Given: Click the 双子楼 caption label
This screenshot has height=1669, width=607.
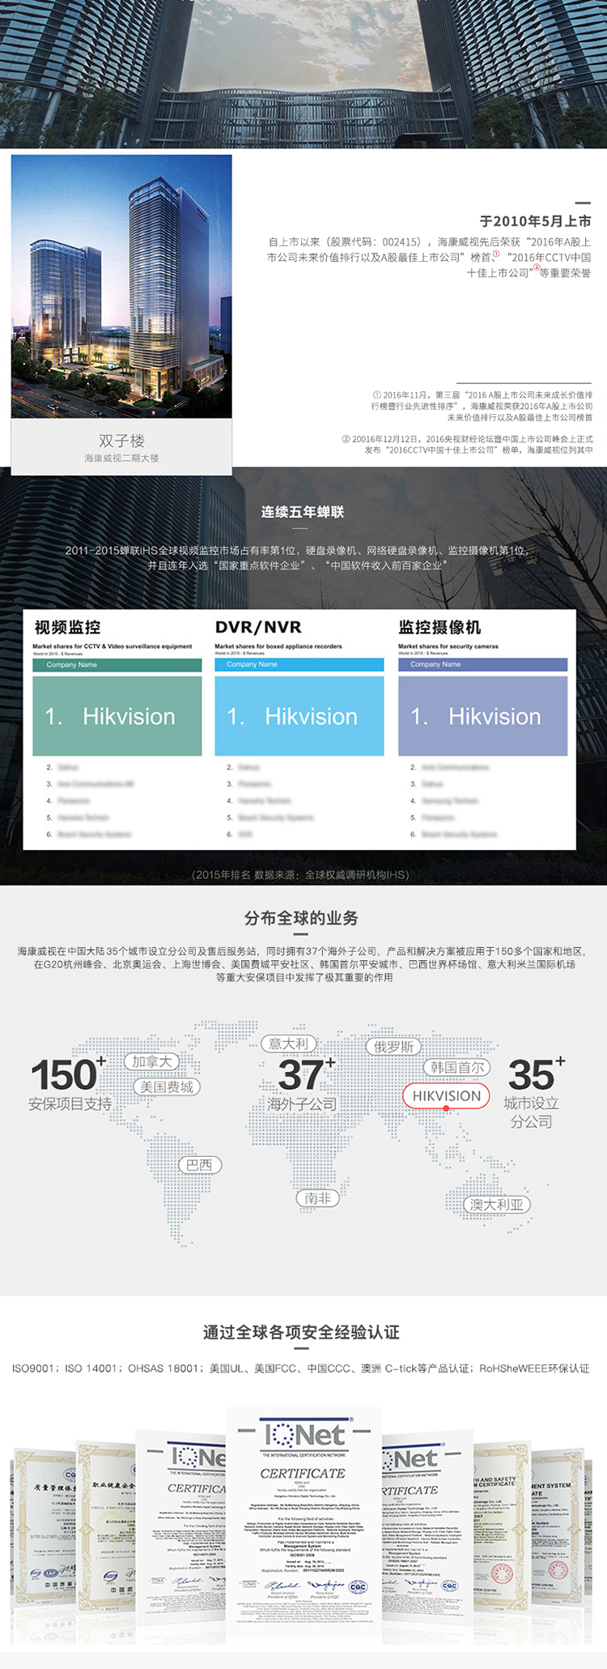Looking at the screenshot, I should point(121,441).
